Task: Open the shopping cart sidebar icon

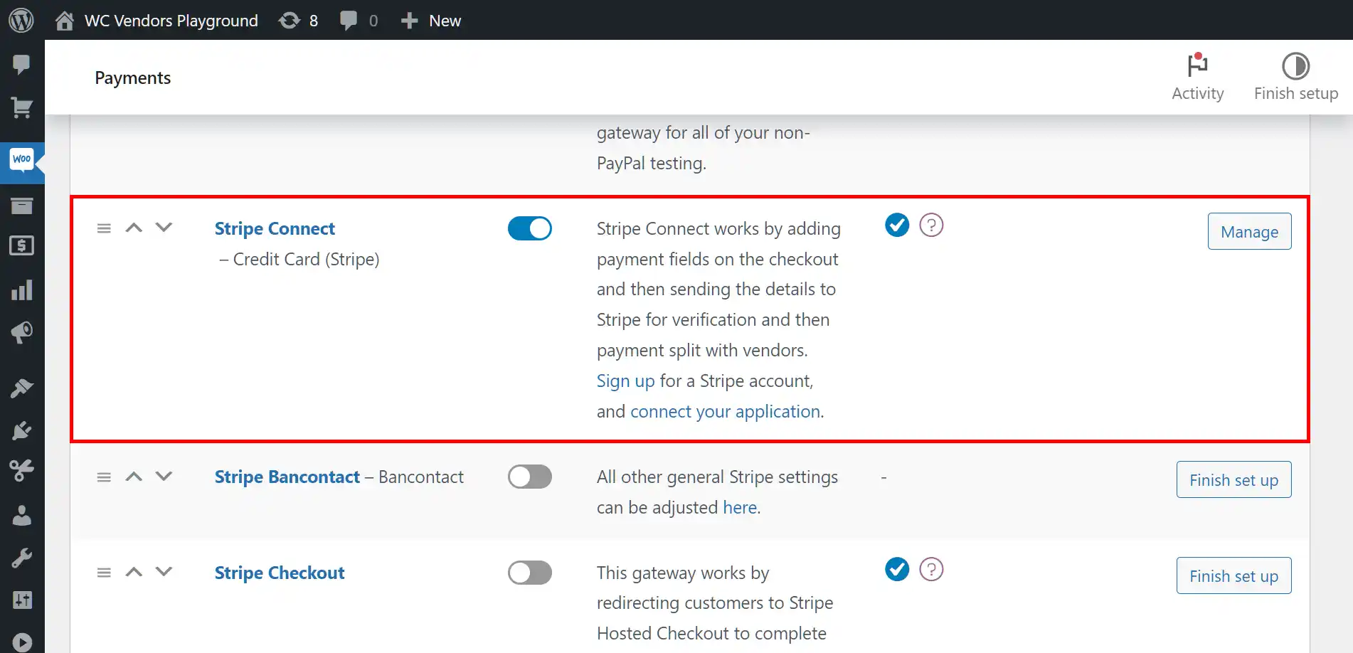Action: tap(22, 108)
